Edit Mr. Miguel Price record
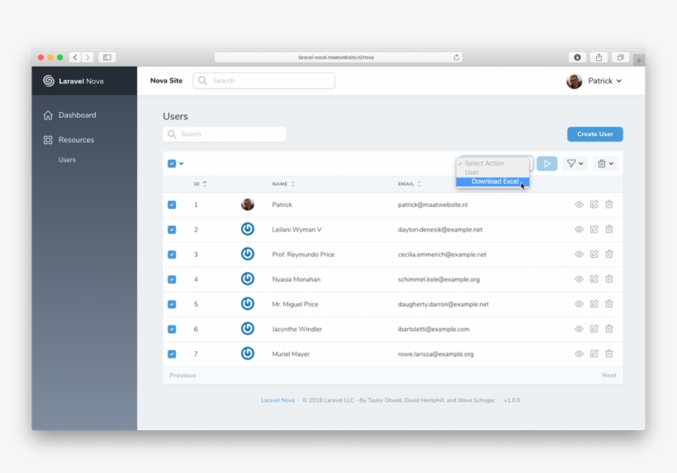 click(x=594, y=304)
